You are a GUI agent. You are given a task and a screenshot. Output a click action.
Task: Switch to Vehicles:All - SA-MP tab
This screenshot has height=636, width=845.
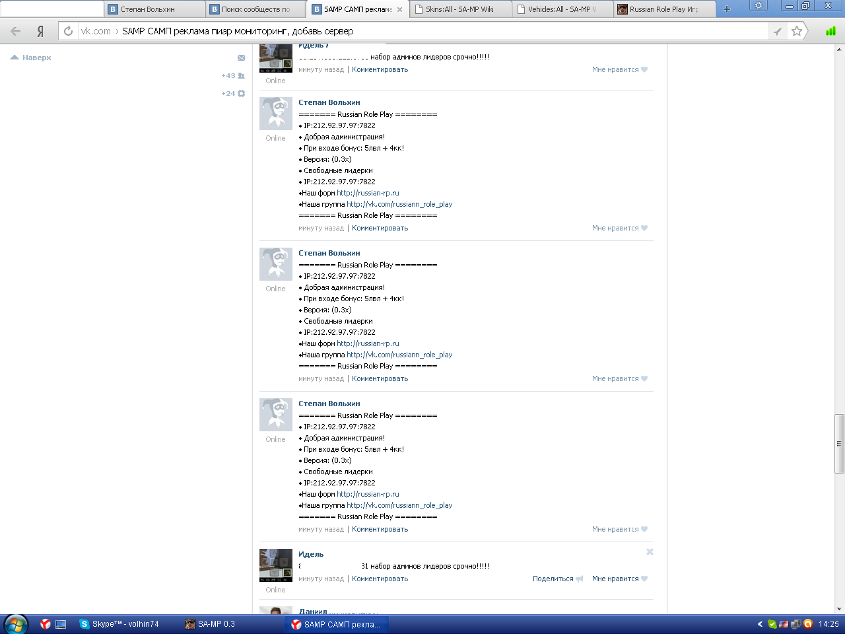[x=563, y=9]
